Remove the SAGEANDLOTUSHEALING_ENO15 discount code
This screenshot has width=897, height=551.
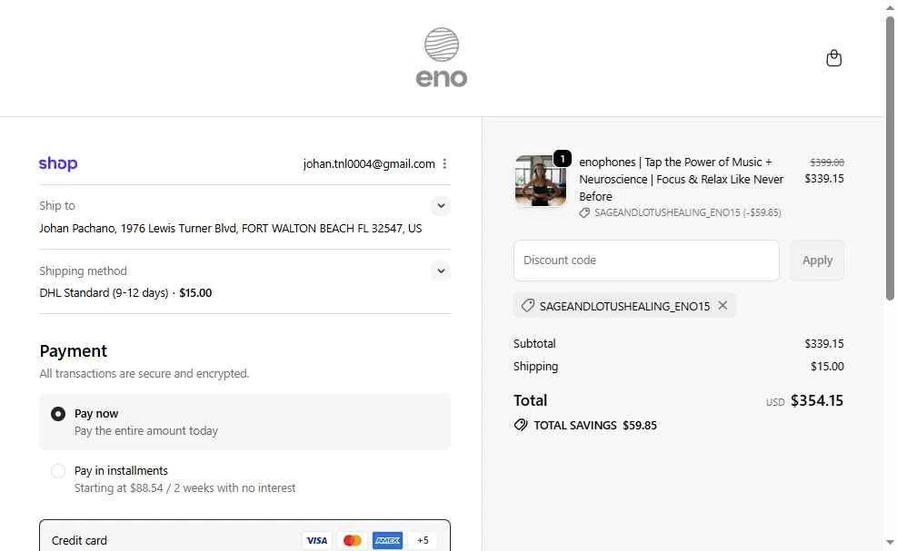pyautogui.click(x=723, y=306)
